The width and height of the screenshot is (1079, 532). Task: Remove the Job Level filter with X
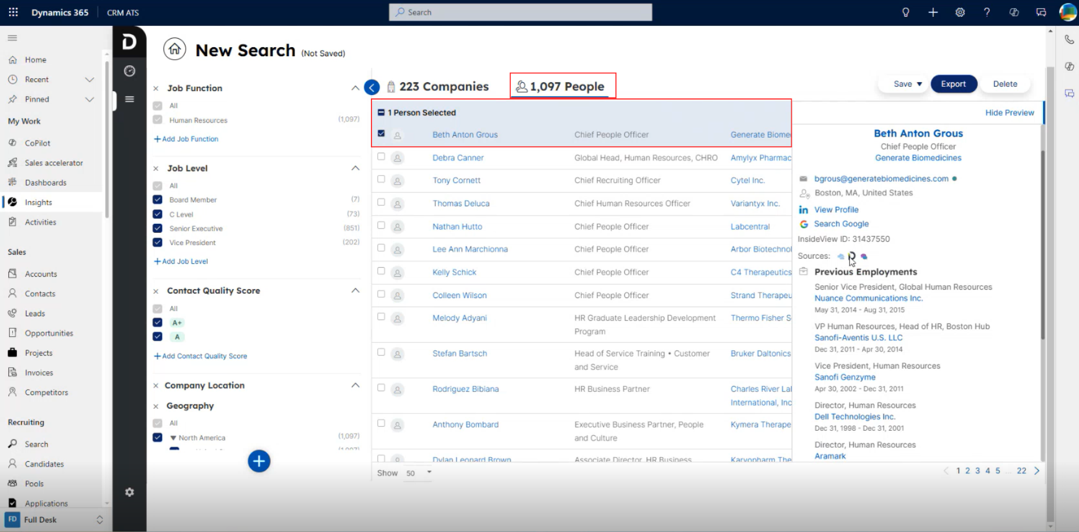click(x=156, y=168)
